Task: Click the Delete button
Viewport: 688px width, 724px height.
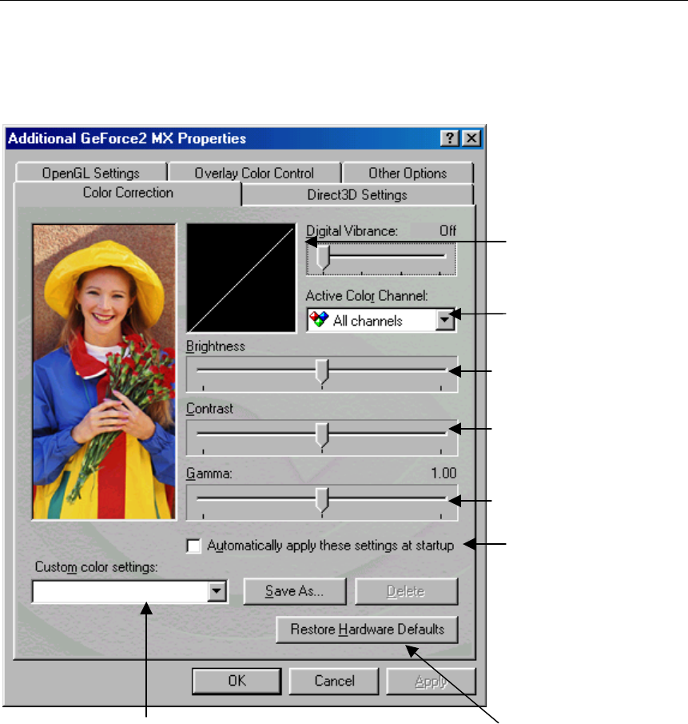Action: tap(406, 591)
